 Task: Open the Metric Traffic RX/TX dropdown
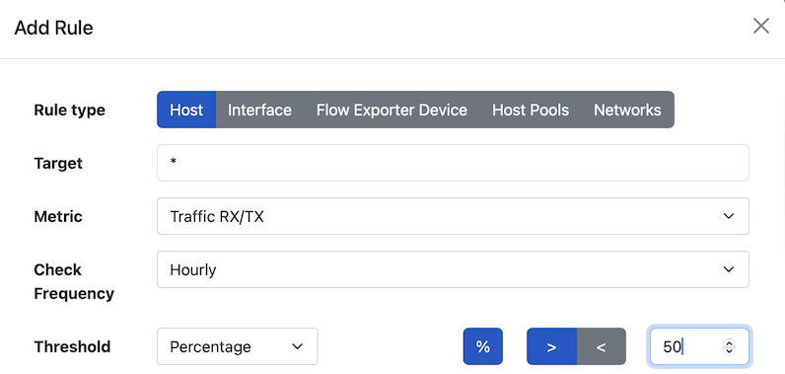click(x=453, y=216)
